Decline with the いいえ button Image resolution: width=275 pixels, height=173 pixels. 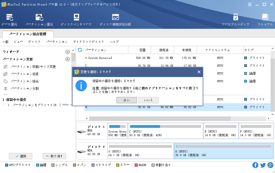[x=148, y=100]
